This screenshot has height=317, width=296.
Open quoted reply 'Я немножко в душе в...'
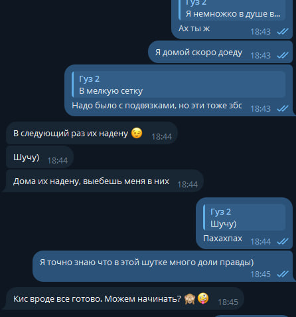(x=232, y=10)
